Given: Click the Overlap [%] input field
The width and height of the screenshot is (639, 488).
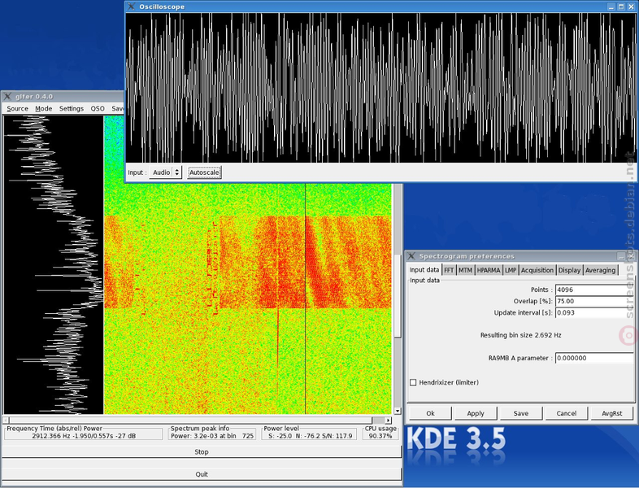Looking at the screenshot, I should pos(594,301).
